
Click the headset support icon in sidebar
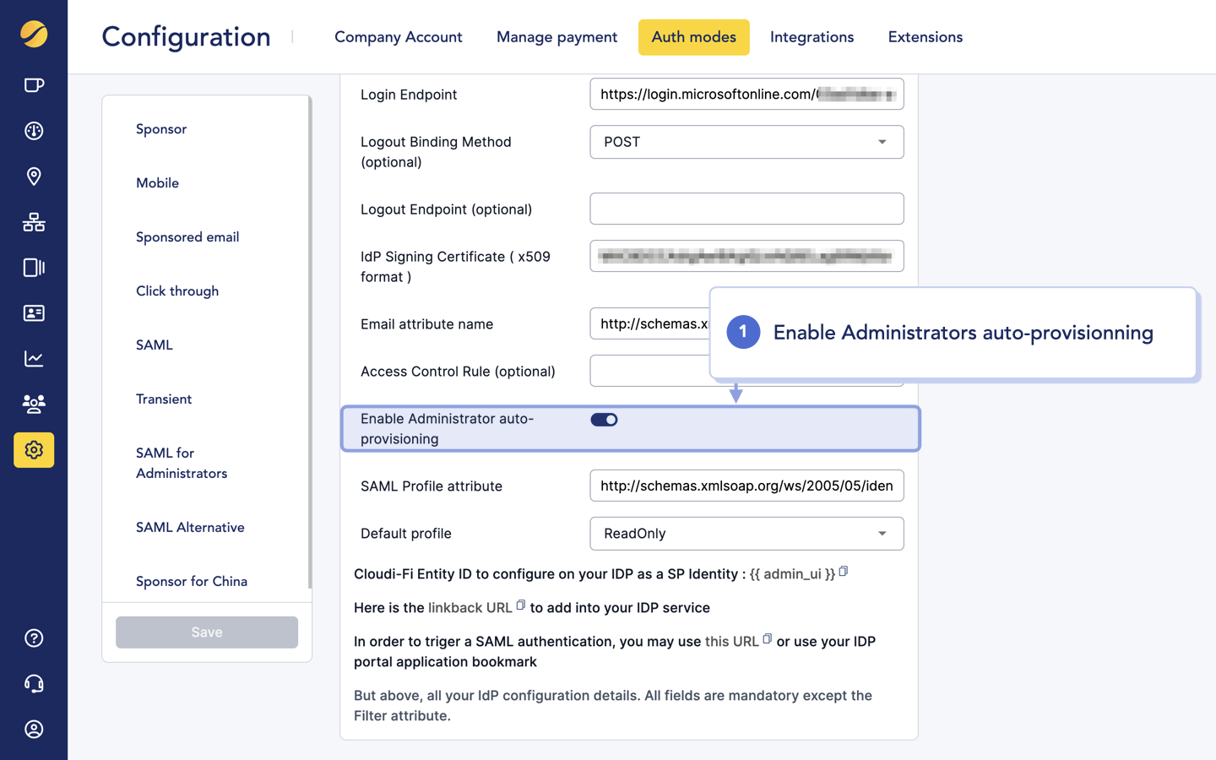[x=34, y=683]
